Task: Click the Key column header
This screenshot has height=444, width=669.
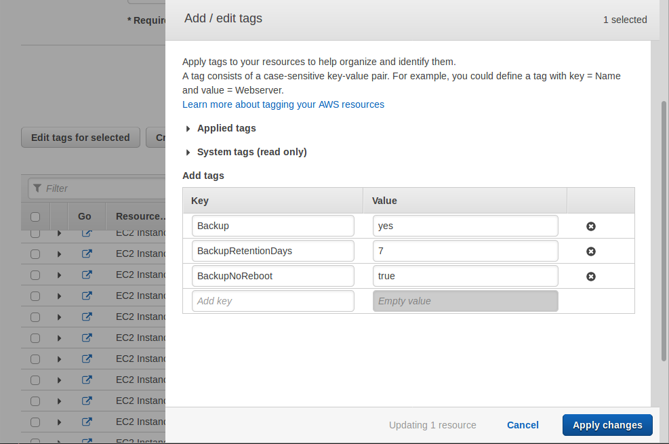Action: [x=200, y=201]
